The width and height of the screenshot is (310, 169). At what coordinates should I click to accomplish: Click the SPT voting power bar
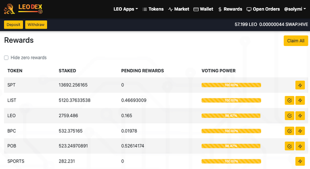pyautogui.click(x=231, y=85)
